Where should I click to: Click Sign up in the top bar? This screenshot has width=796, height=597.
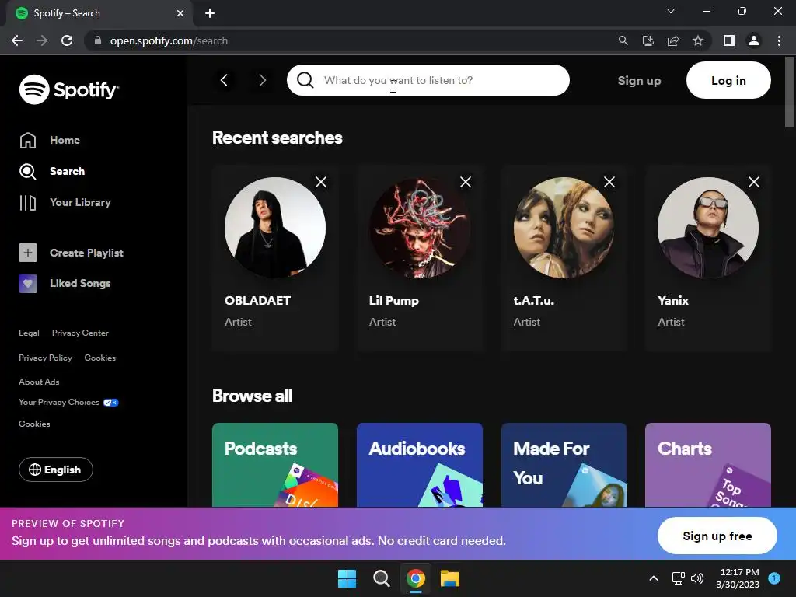[639, 81]
